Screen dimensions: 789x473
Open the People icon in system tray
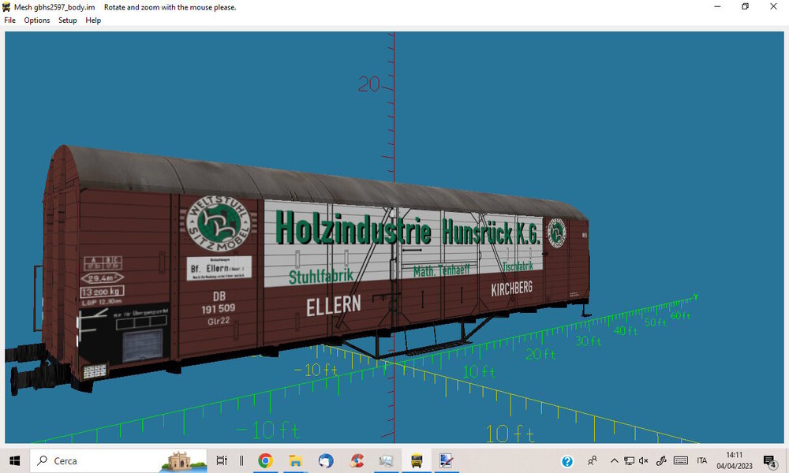(593, 460)
